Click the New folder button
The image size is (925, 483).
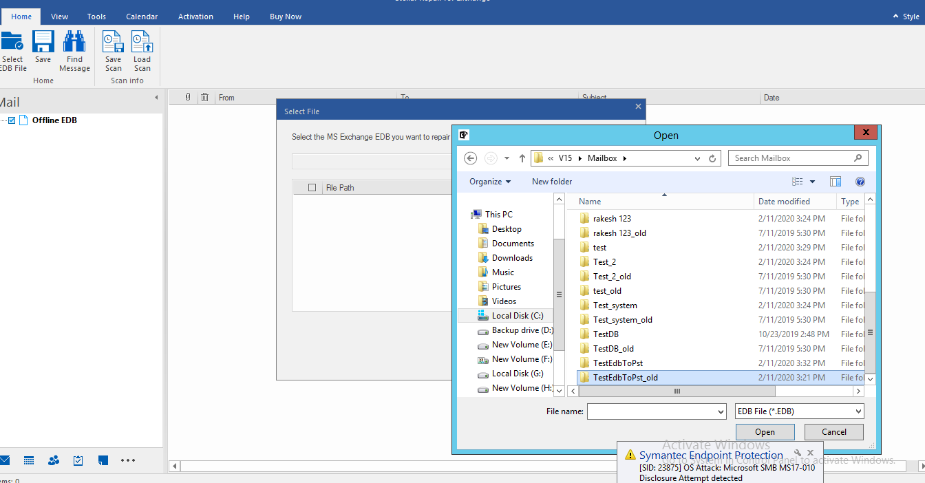coord(552,182)
